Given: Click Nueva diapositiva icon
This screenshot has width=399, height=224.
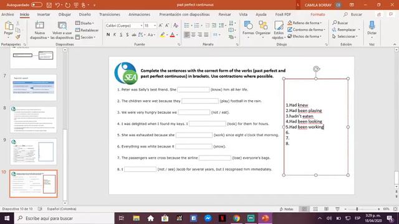Looking at the screenshot, I should pyautogui.click(x=39, y=26).
